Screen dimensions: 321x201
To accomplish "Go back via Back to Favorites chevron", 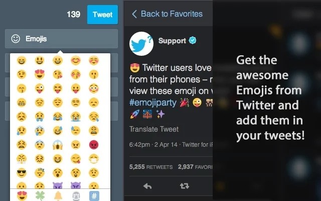I will pyautogui.click(x=134, y=14).
